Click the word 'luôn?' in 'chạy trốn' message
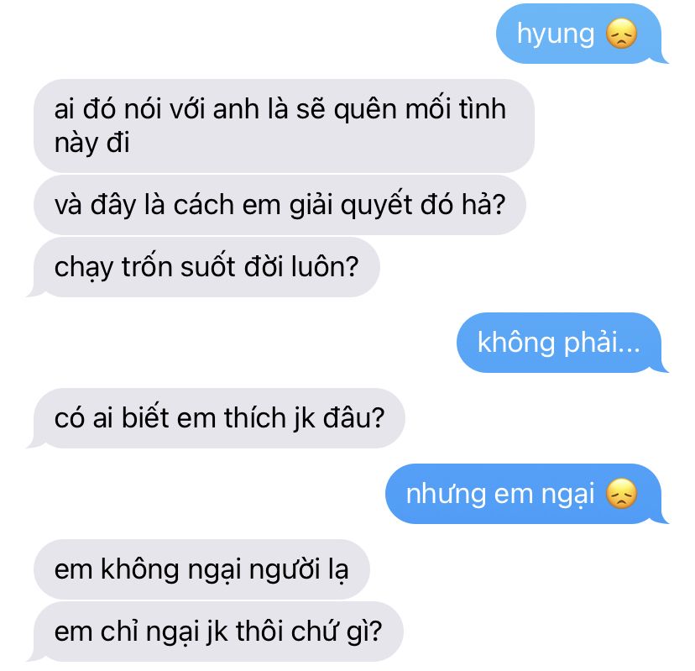Viewport: 695px width, 671px height. click(x=325, y=267)
